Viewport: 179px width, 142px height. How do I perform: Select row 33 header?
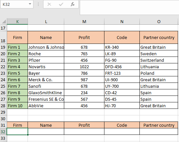coord(3,138)
